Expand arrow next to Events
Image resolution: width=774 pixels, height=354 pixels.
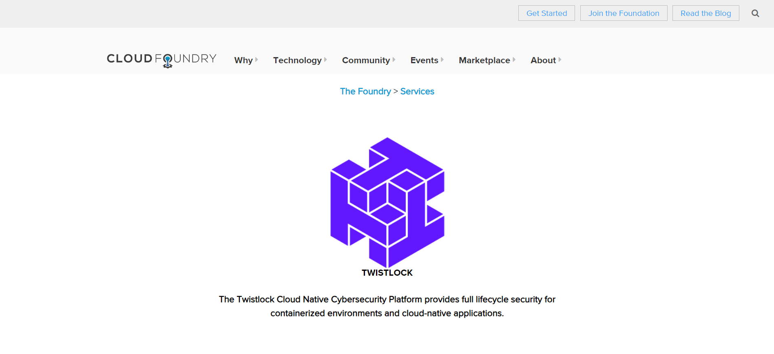pyautogui.click(x=442, y=60)
